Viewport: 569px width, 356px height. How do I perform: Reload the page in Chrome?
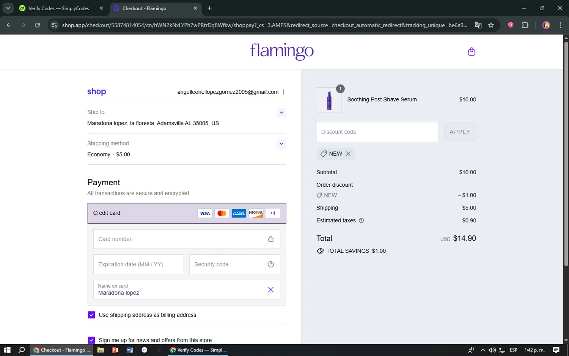(x=37, y=25)
